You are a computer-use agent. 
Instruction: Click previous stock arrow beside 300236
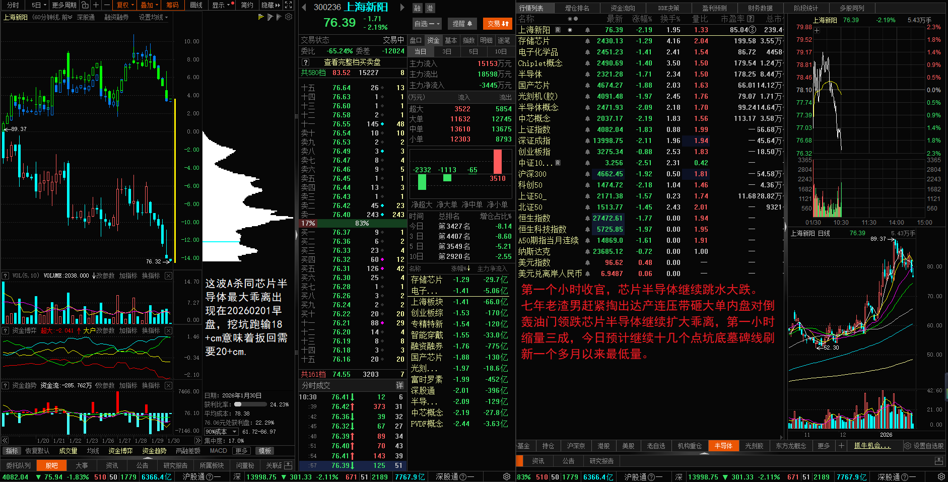click(304, 7)
